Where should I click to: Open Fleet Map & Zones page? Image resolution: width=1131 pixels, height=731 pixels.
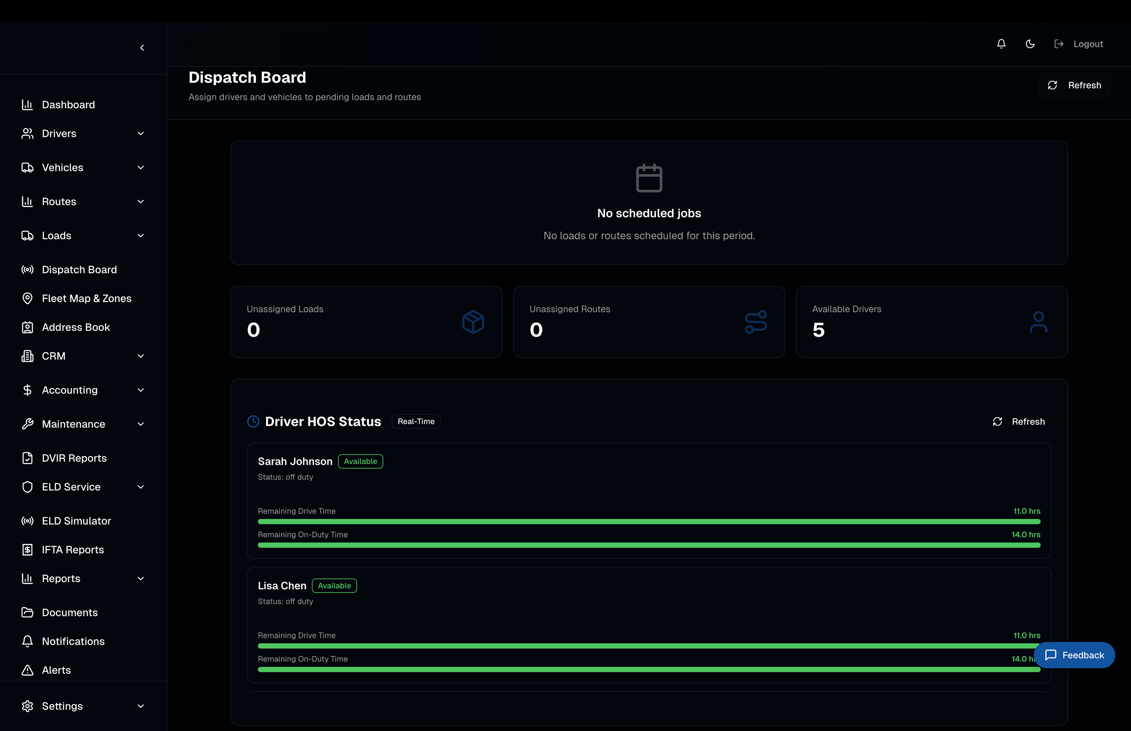tap(86, 298)
